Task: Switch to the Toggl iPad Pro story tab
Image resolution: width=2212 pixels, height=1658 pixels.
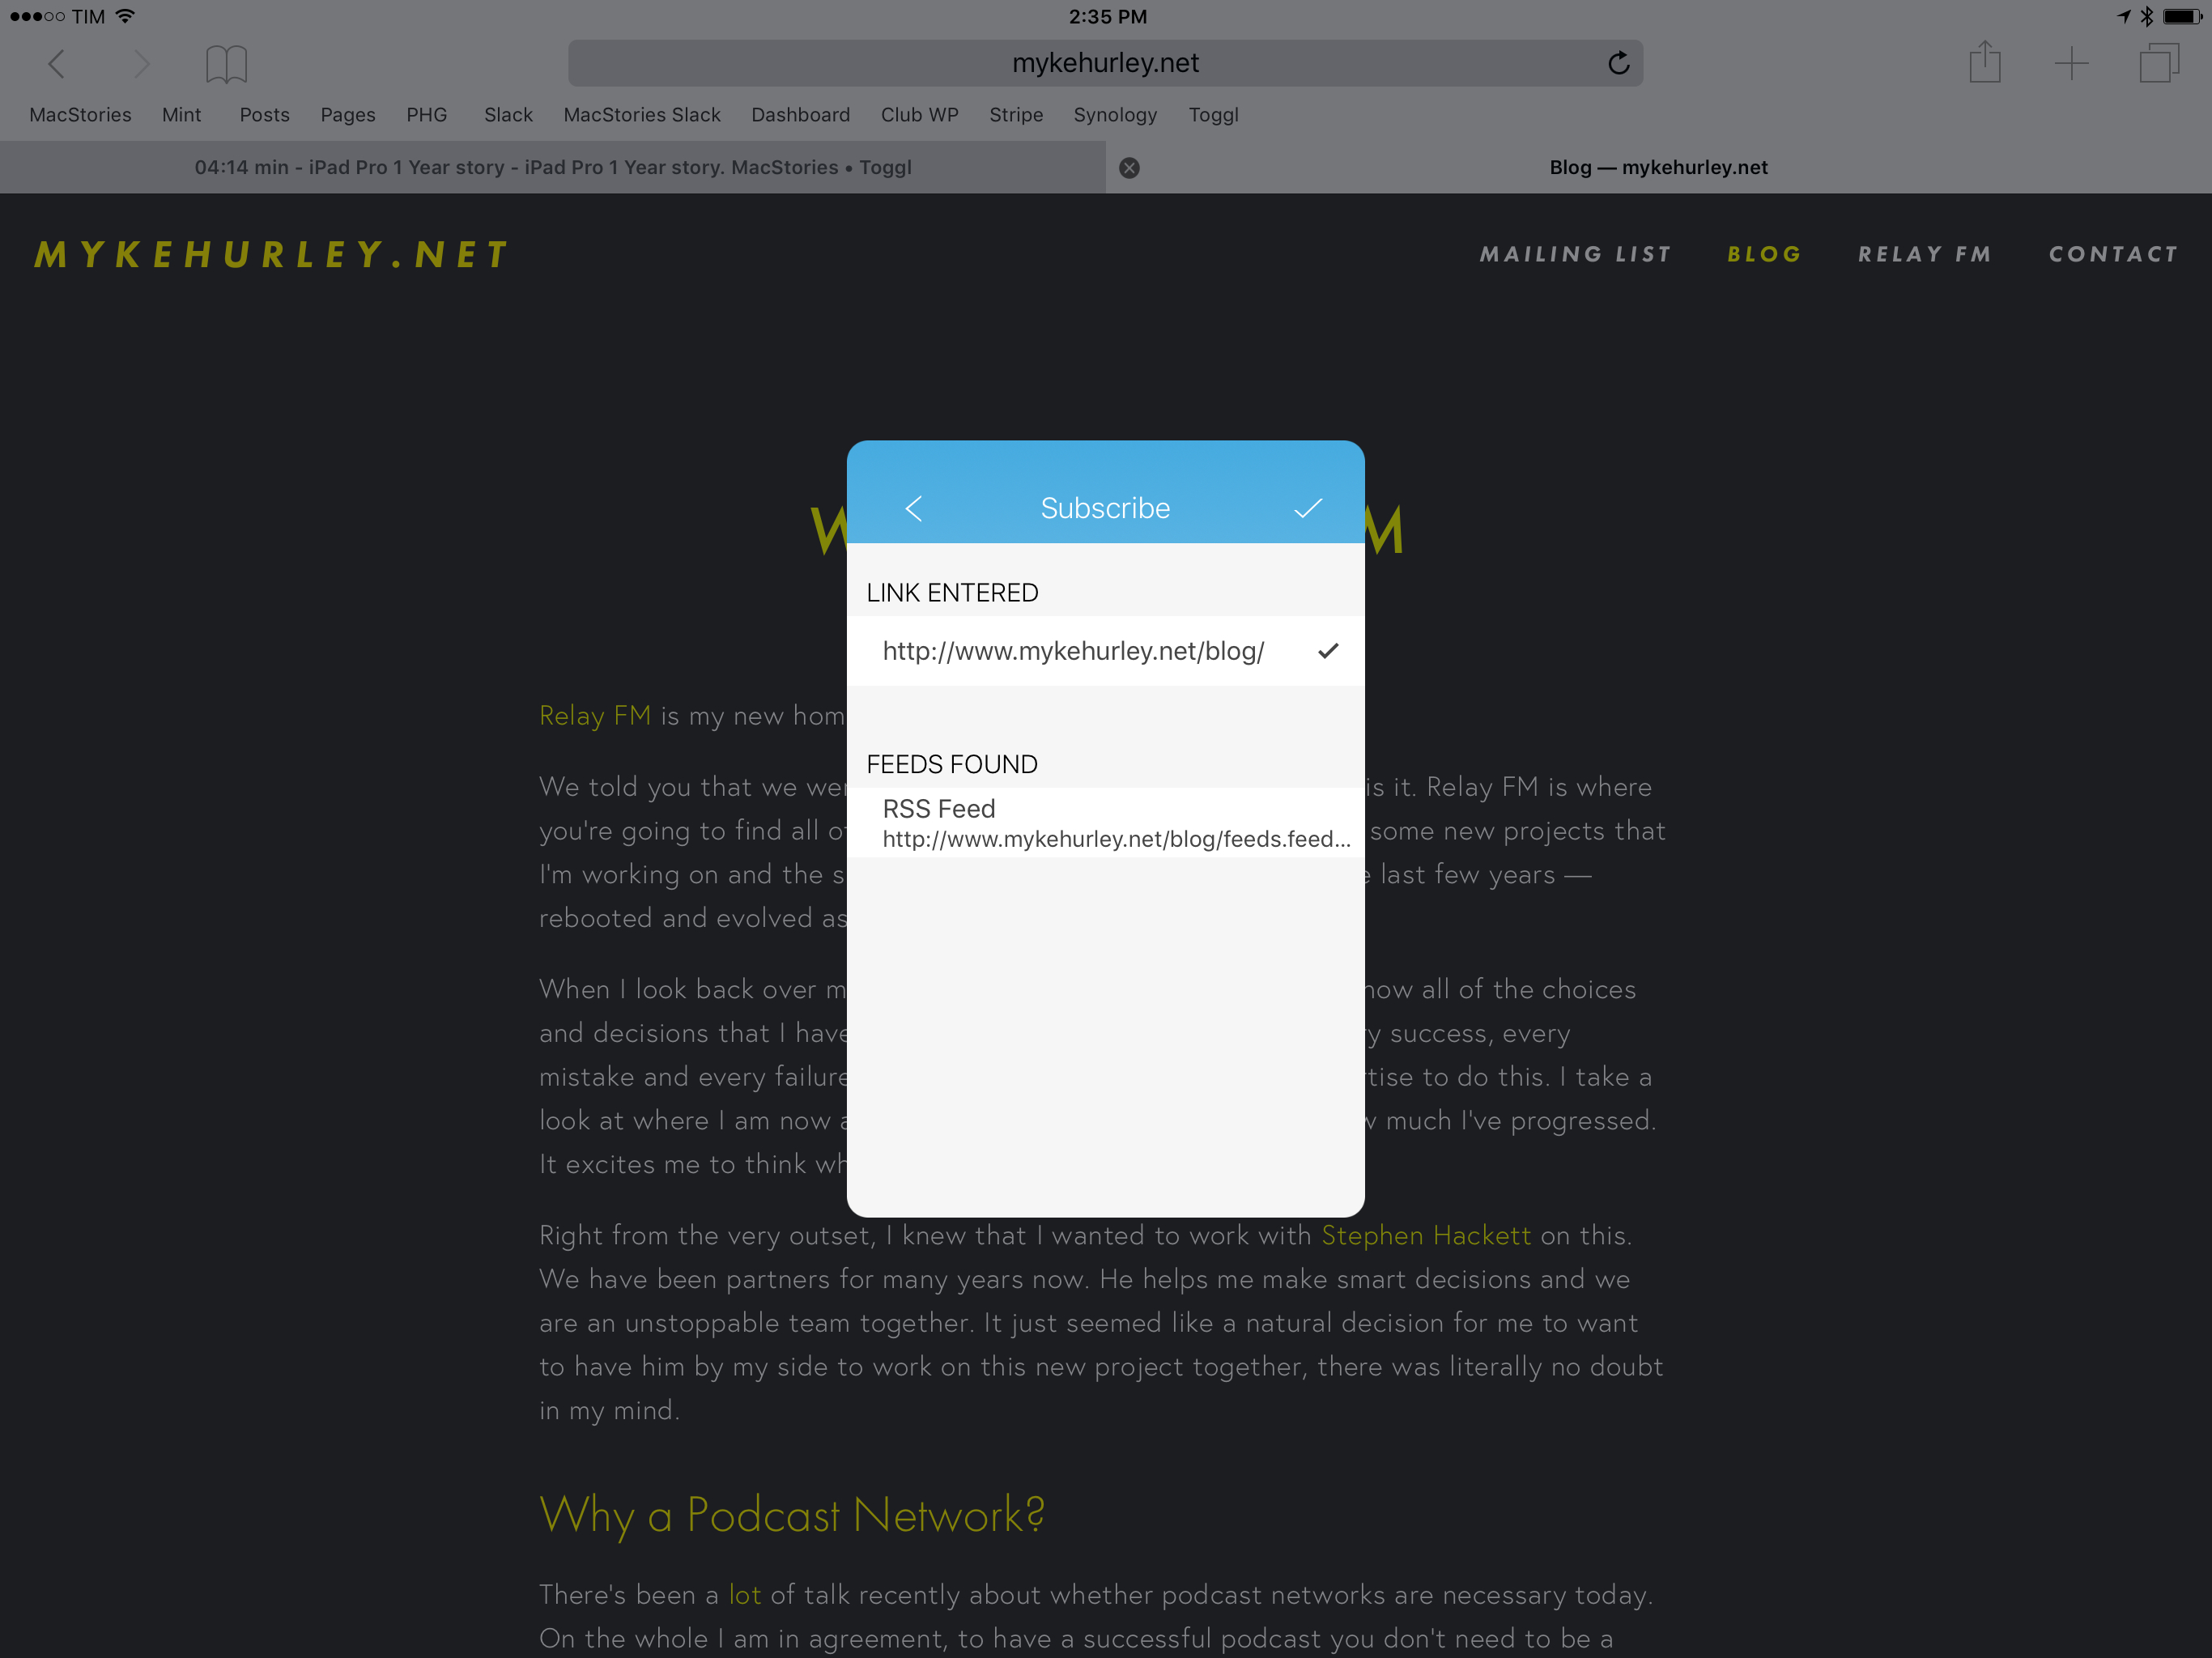Action: [x=552, y=168]
